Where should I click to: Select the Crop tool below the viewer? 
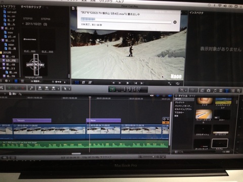pyautogui.click(x=84, y=82)
